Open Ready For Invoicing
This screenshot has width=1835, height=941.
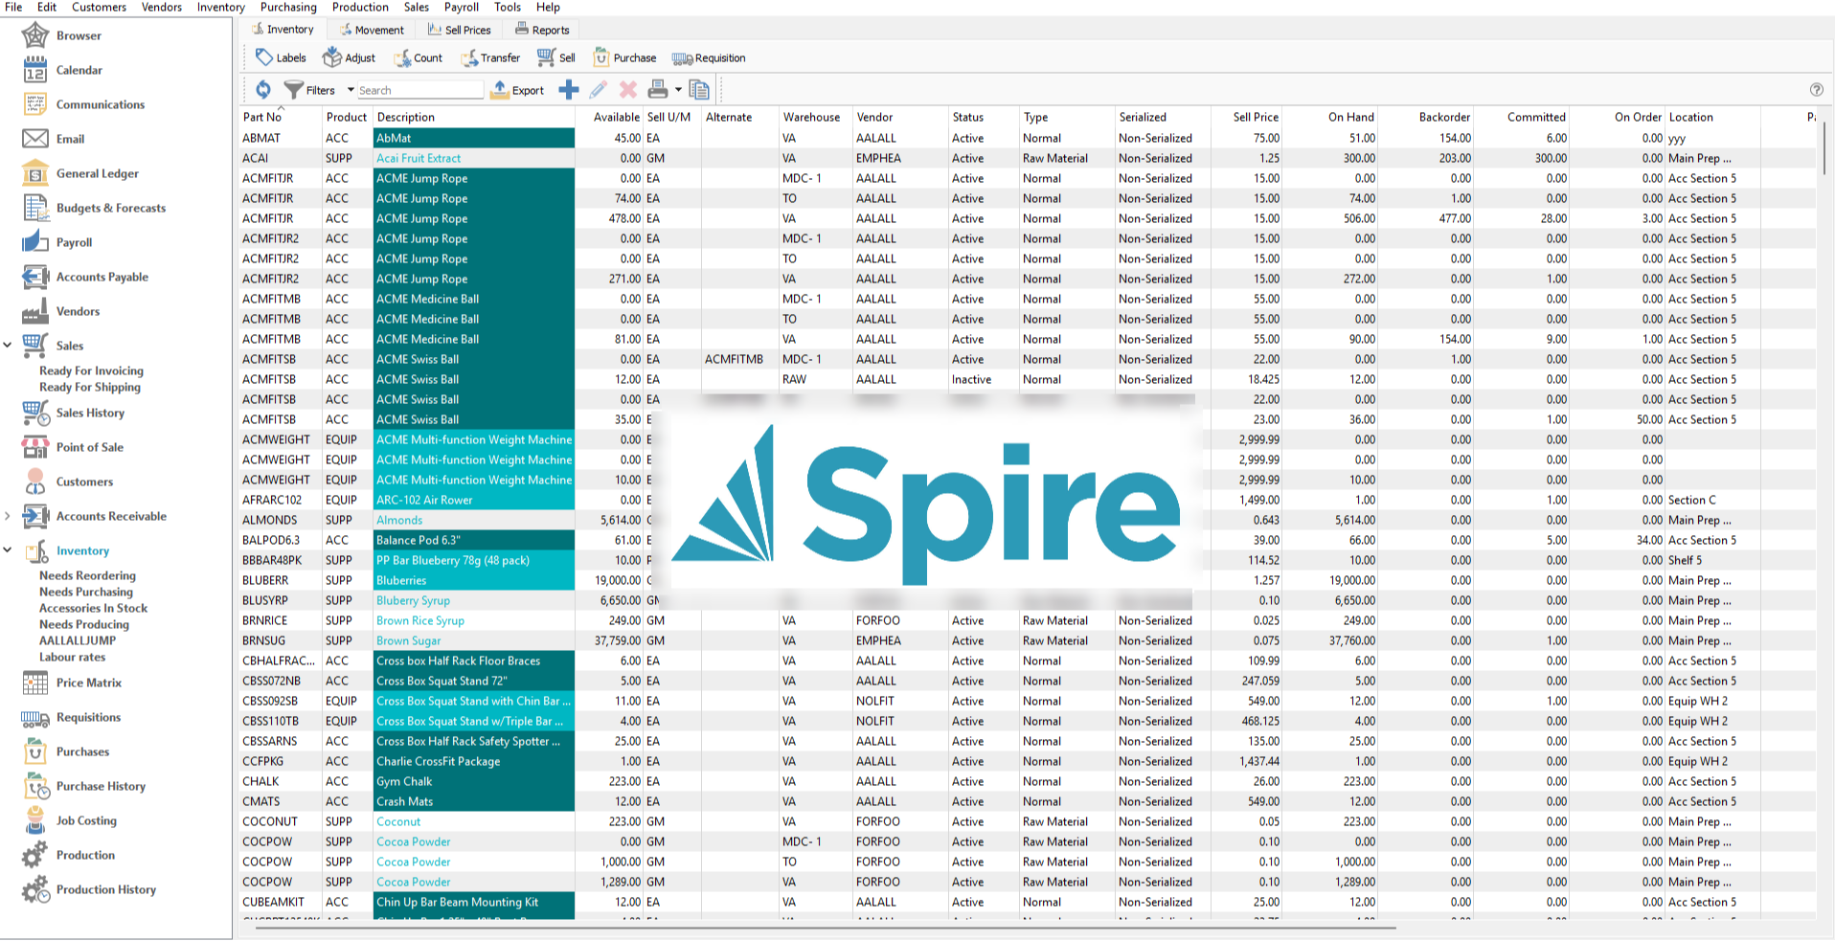click(x=91, y=370)
